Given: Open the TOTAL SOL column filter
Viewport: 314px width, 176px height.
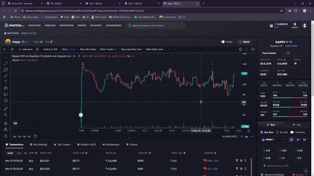Looking at the screenshot, I should [x=184, y=153].
